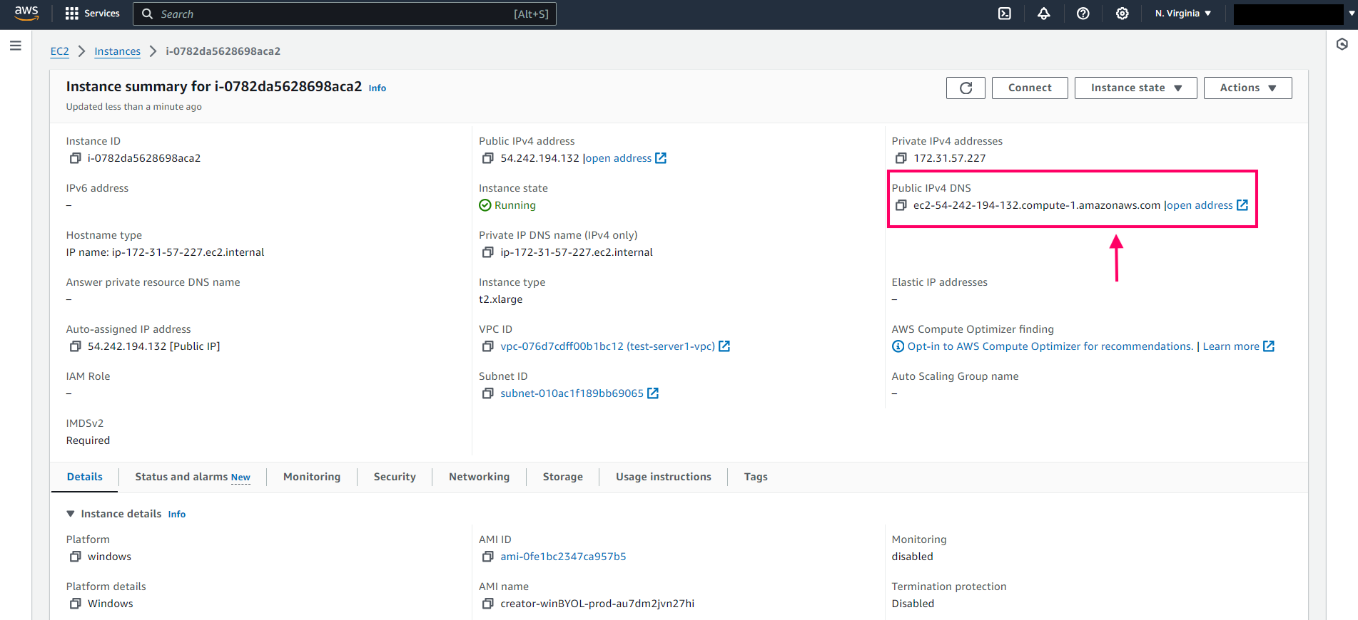The image size is (1358, 620).
Task: Copy the AMI ID value
Action: point(487,557)
